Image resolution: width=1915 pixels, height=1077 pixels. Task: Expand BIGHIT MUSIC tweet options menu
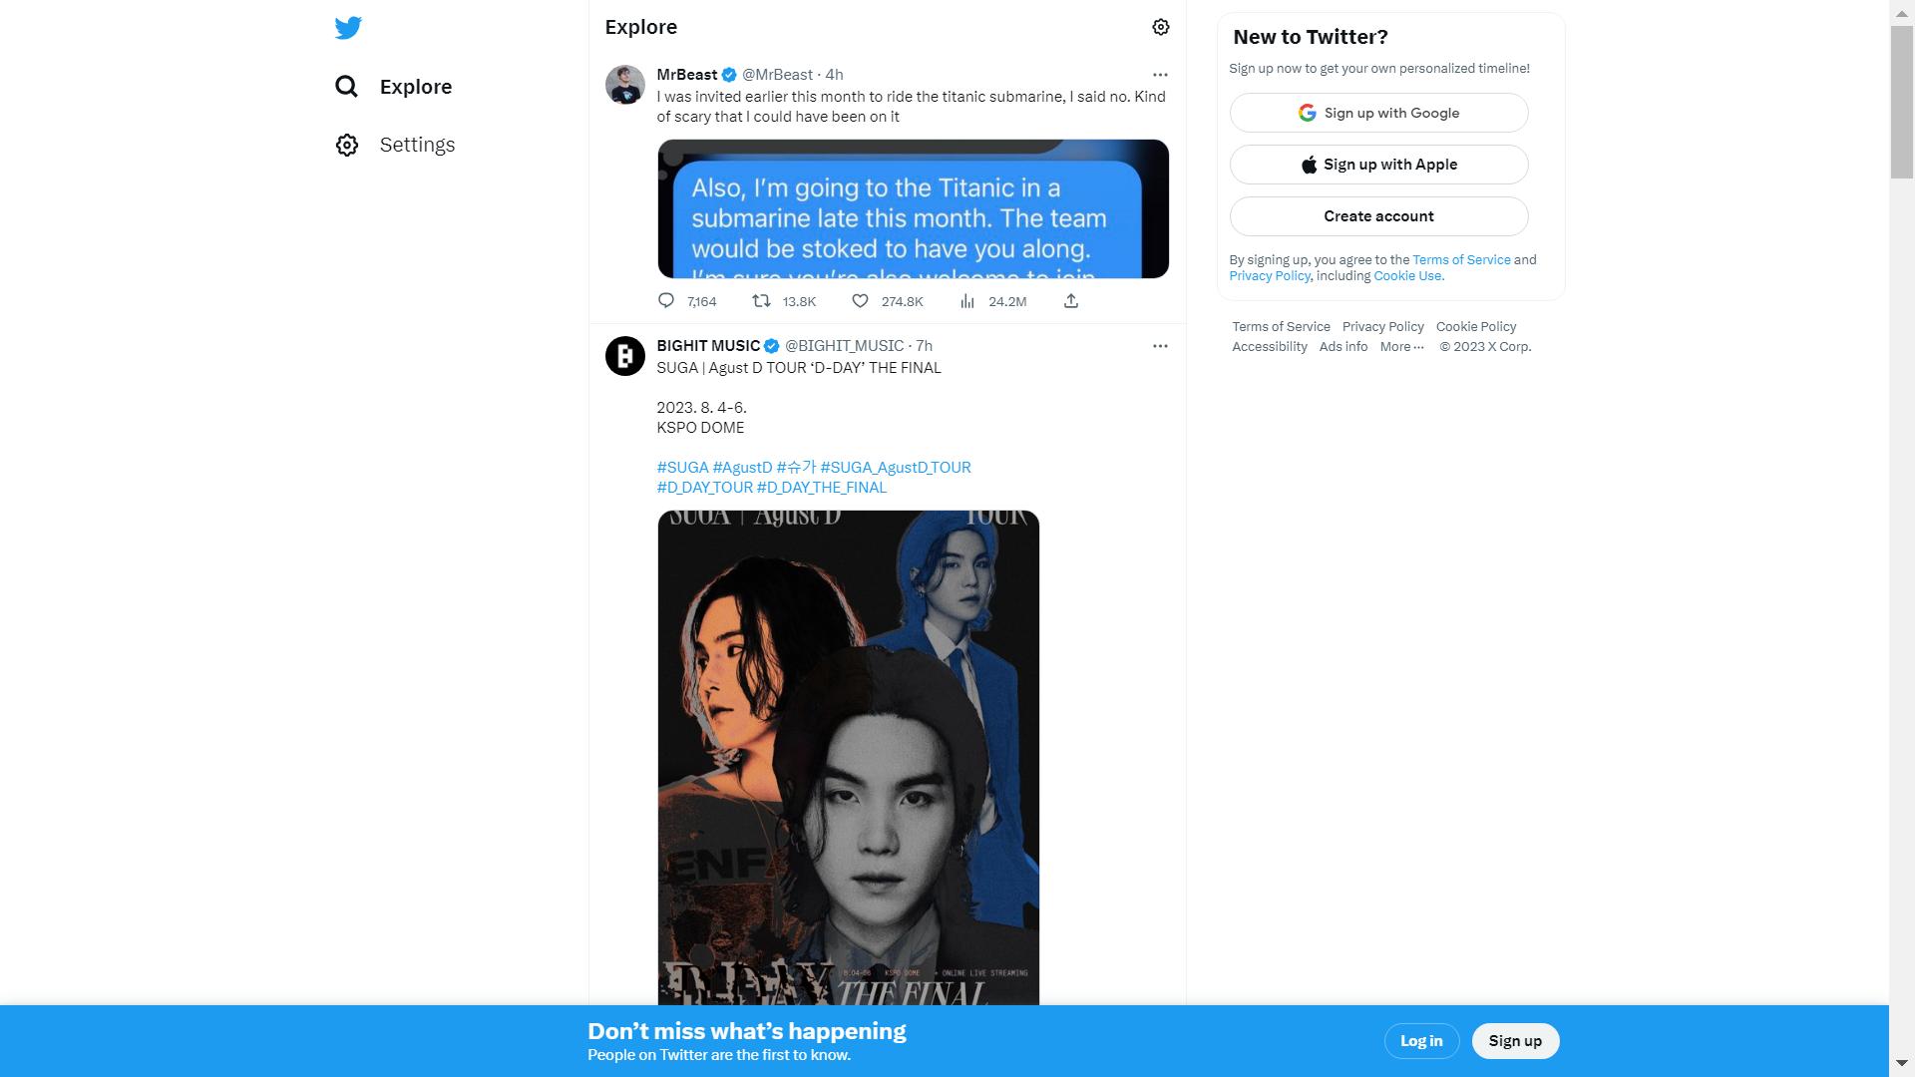(1160, 346)
